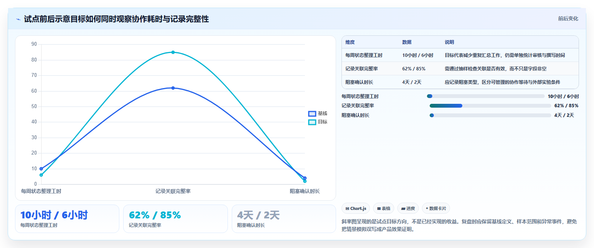Click the y-axis tick value 0

35,184
